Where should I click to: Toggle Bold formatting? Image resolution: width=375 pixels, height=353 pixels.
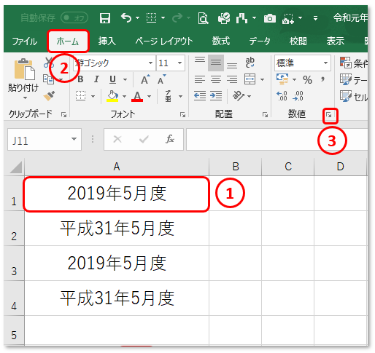(80, 79)
